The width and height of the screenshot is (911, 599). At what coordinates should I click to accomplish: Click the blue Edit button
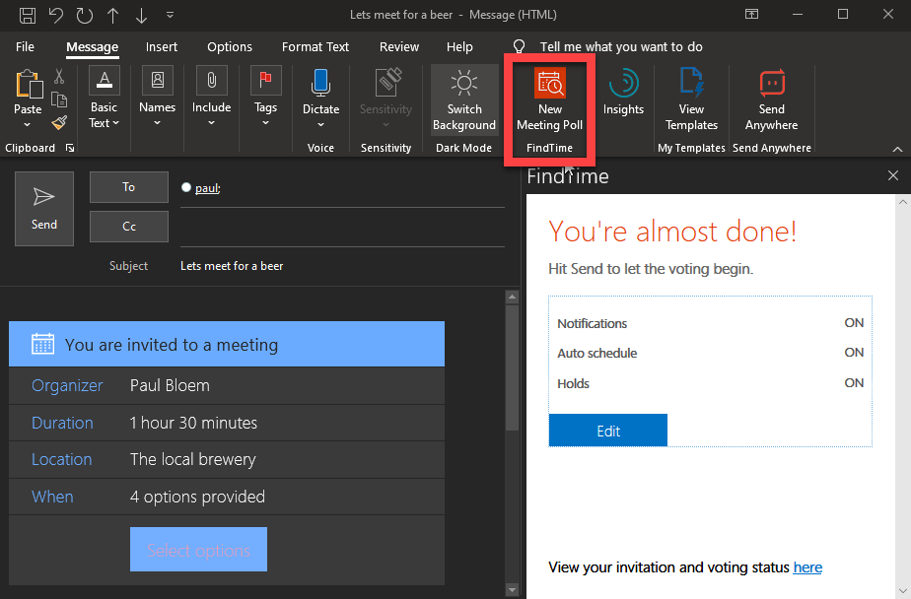point(608,431)
